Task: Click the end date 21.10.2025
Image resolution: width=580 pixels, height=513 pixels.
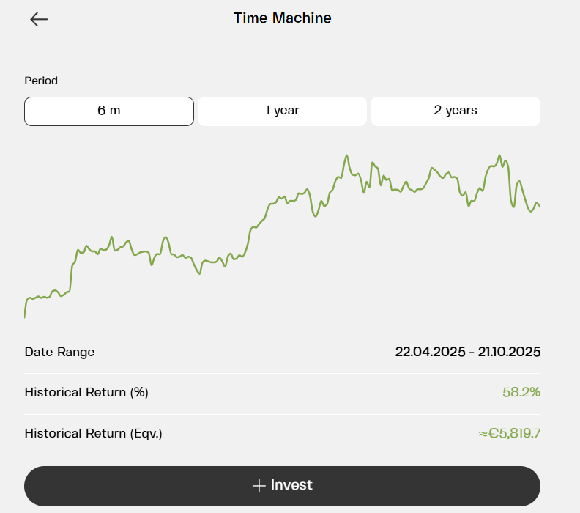Action: click(x=510, y=352)
